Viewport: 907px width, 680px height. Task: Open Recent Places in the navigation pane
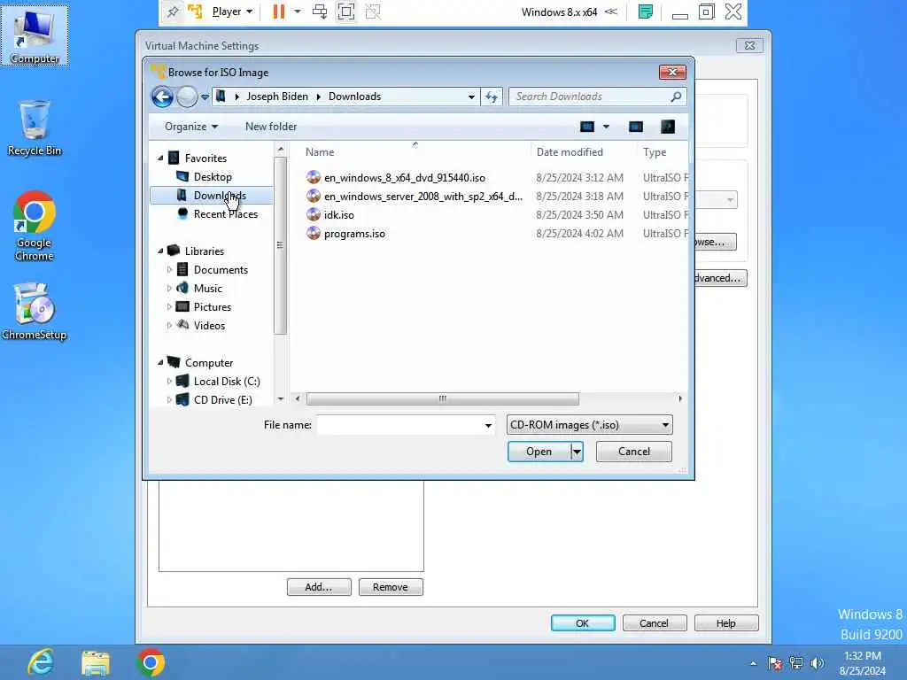[x=226, y=214]
